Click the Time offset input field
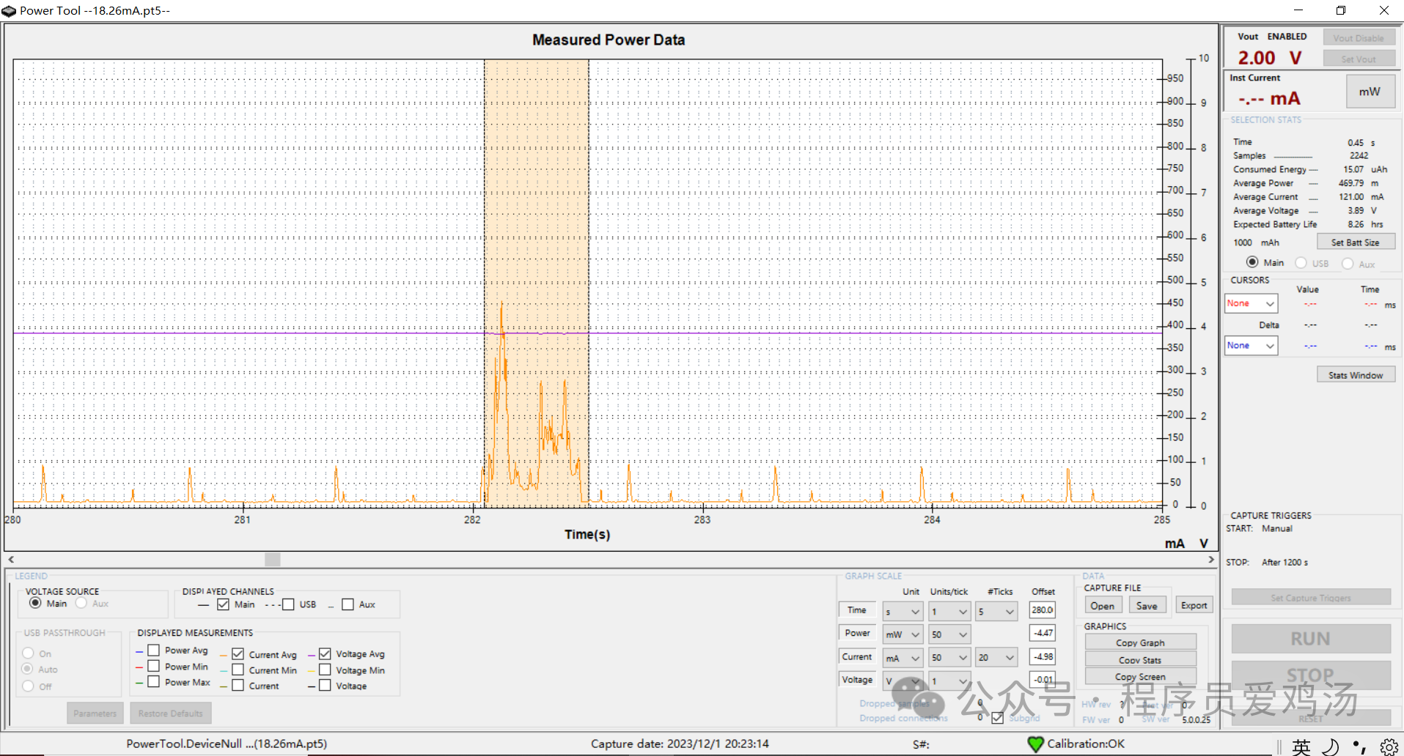The image size is (1404, 756). pyautogui.click(x=1042, y=609)
